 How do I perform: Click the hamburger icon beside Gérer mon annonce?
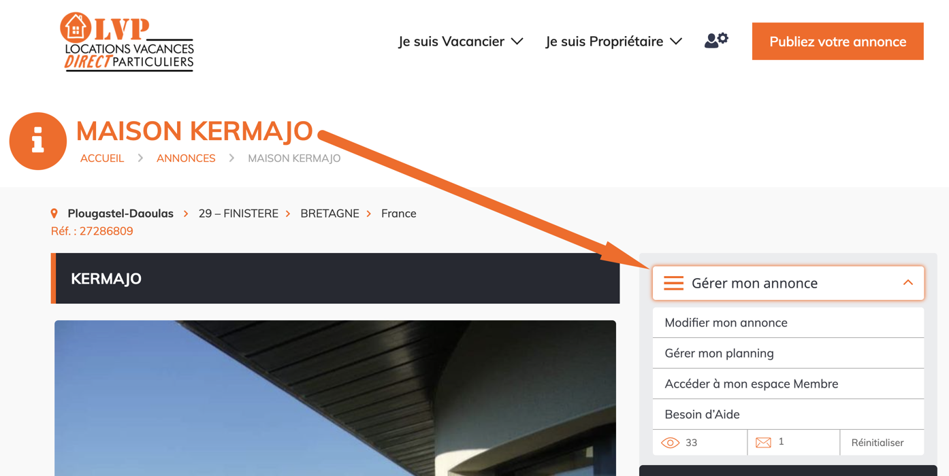pyautogui.click(x=673, y=283)
